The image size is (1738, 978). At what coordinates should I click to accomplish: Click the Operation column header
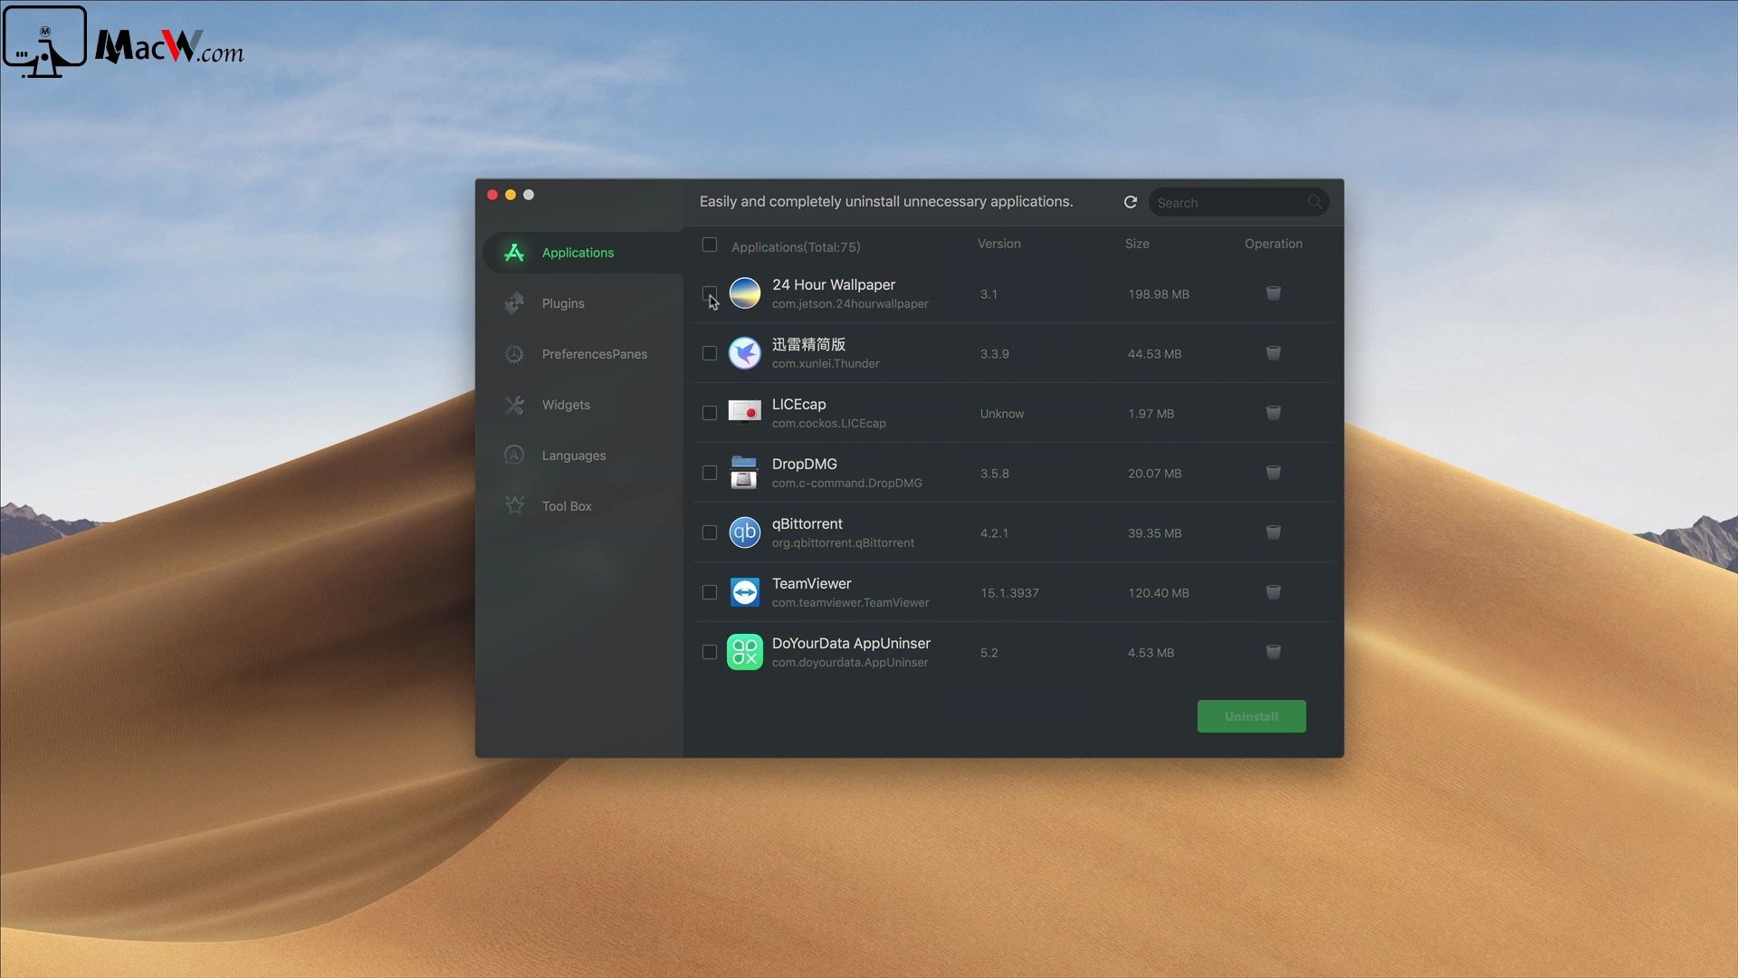(x=1273, y=244)
